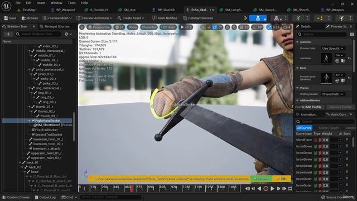
Task: Select the translate gizmo tool in viewport
Action: pyautogui.click(x=209, y=27)
